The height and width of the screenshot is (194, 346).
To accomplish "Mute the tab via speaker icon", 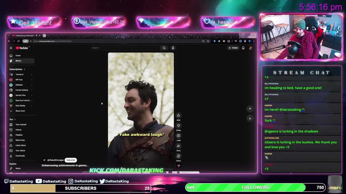I will (x=36, y=36).
